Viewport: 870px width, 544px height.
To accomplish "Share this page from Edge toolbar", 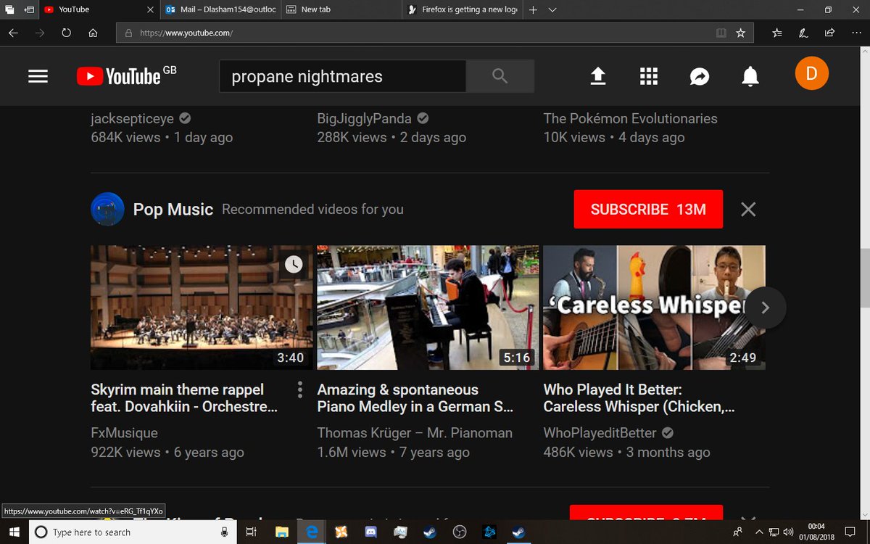I will [x=829, y=33].
